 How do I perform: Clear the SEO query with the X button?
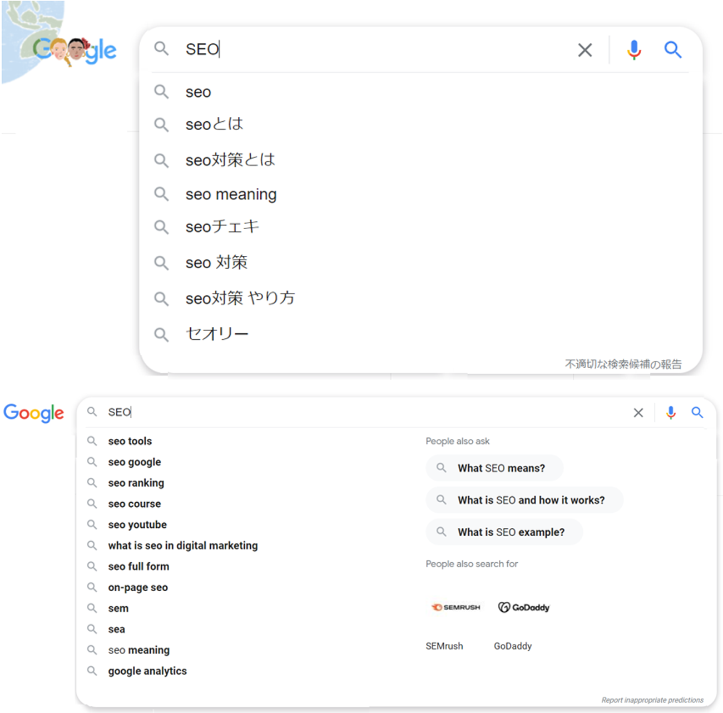click(585, 49)
